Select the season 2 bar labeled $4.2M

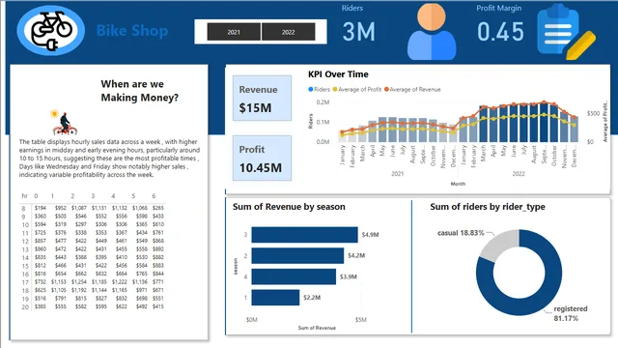[x=297, y=255]
